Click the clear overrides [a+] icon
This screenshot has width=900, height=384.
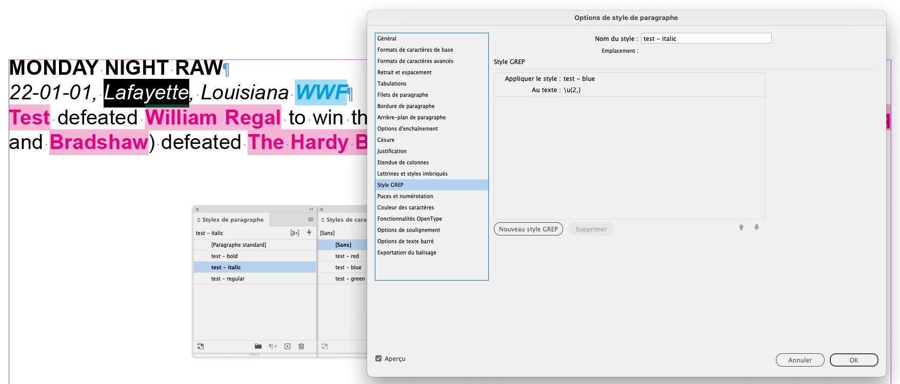tap(295, 233)
